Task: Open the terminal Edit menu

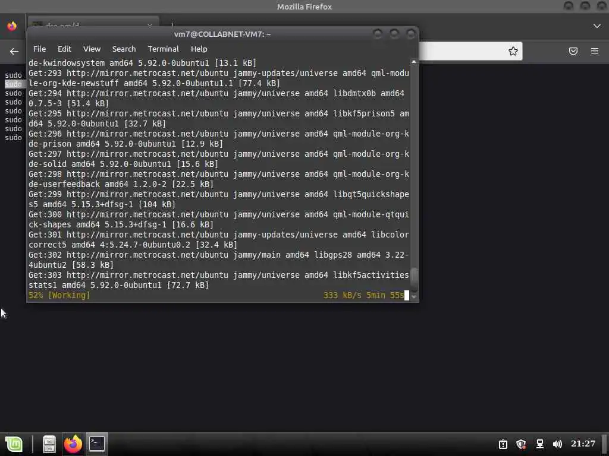Action: (64, 49)
